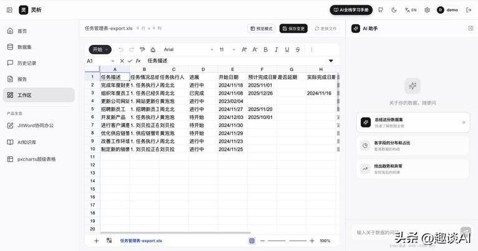This screenshot has height=251, width=478.
Task: Select row 5 header
Action: (x=92, y=109)
